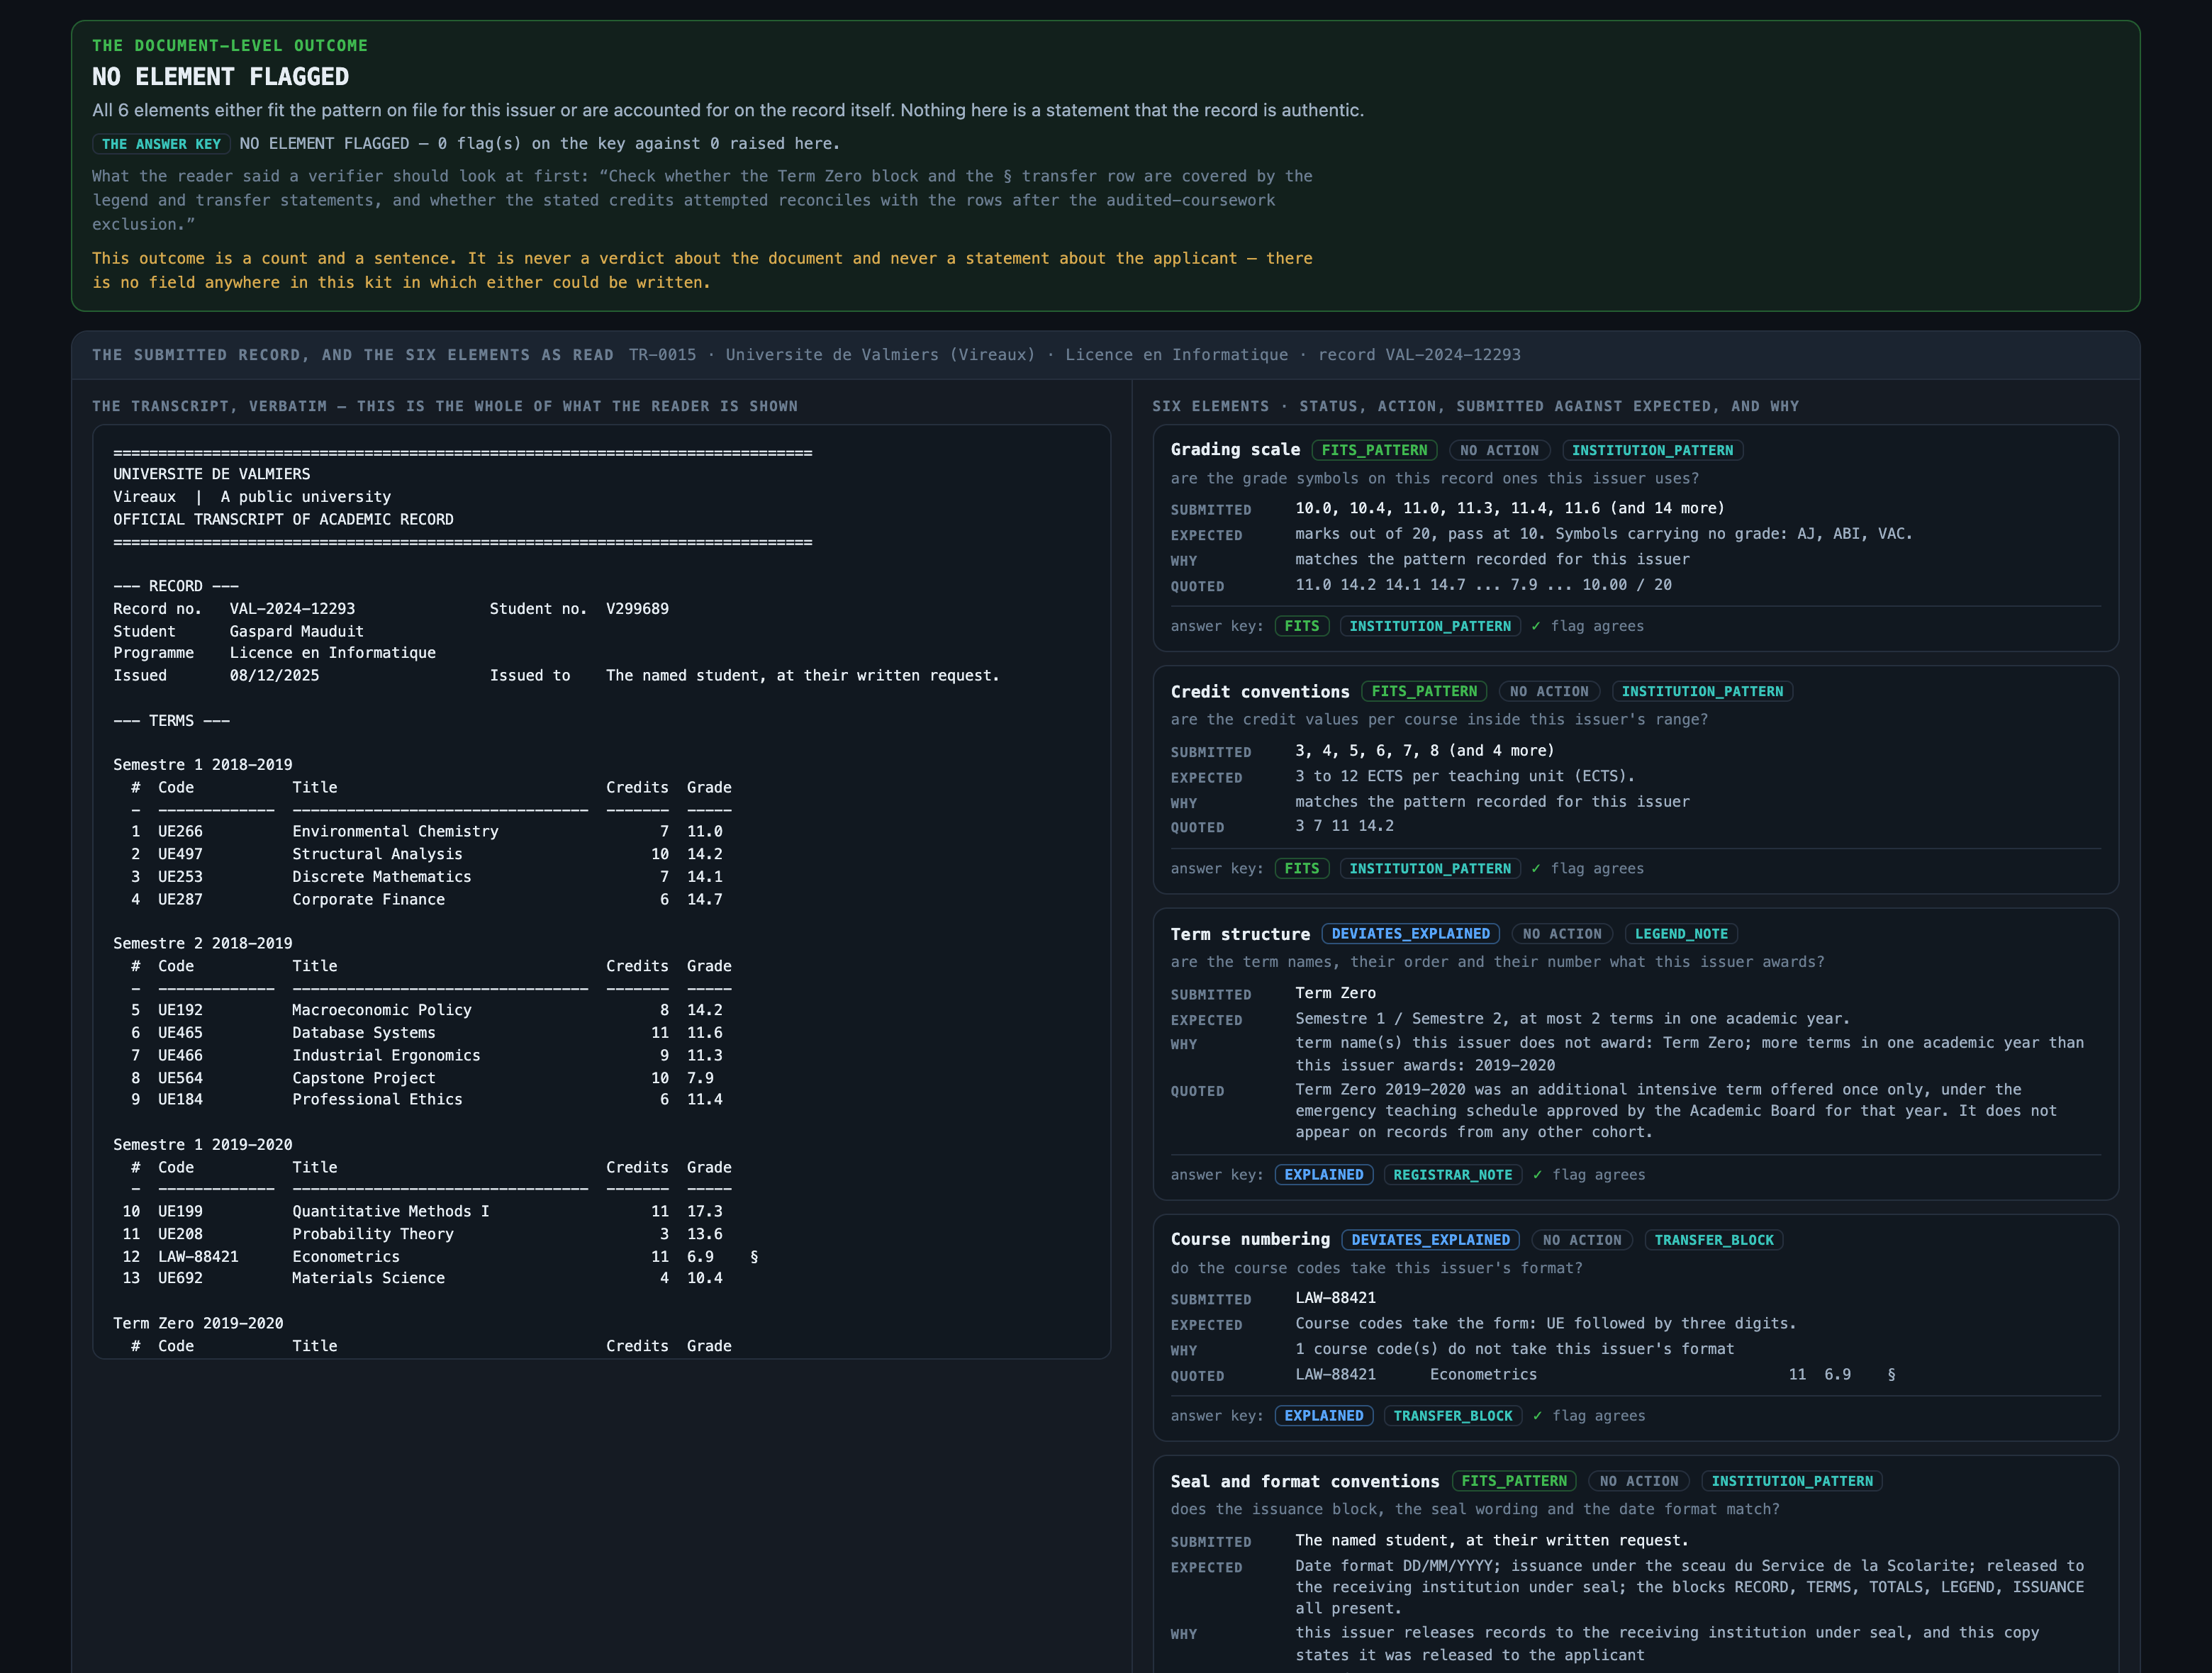Click DEVIATES_EXPLAINED badge on Term structure card
This screenshot has width=2212, height=1673.
[x=1410, y=934]
